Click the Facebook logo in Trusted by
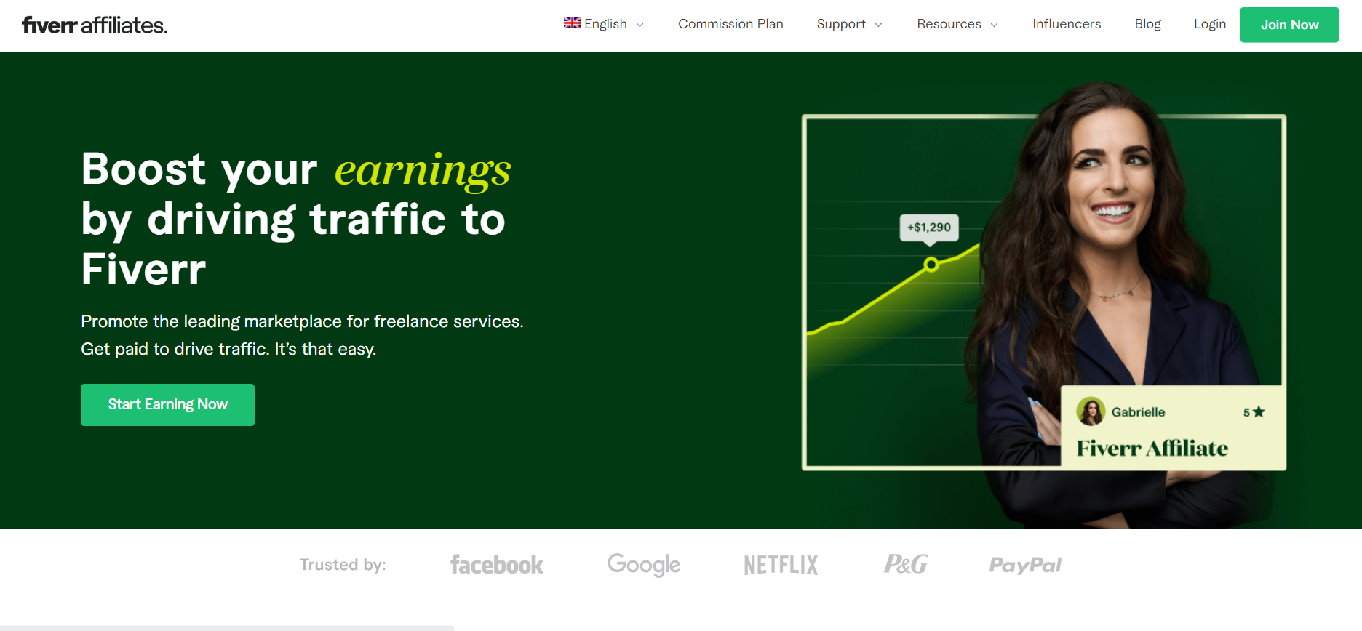The image size is (1362, 631). 496,565
